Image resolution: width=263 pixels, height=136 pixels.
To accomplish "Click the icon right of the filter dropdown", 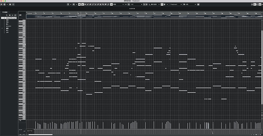I will click(x=74, y=4).
